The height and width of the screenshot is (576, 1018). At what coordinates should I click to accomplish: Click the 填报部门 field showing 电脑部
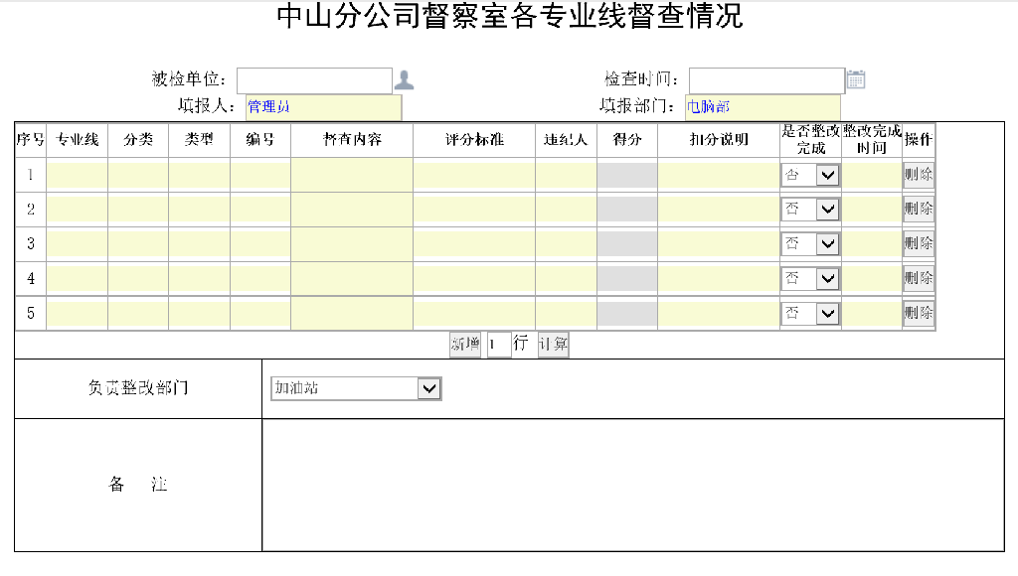click(x=762, y=107)
